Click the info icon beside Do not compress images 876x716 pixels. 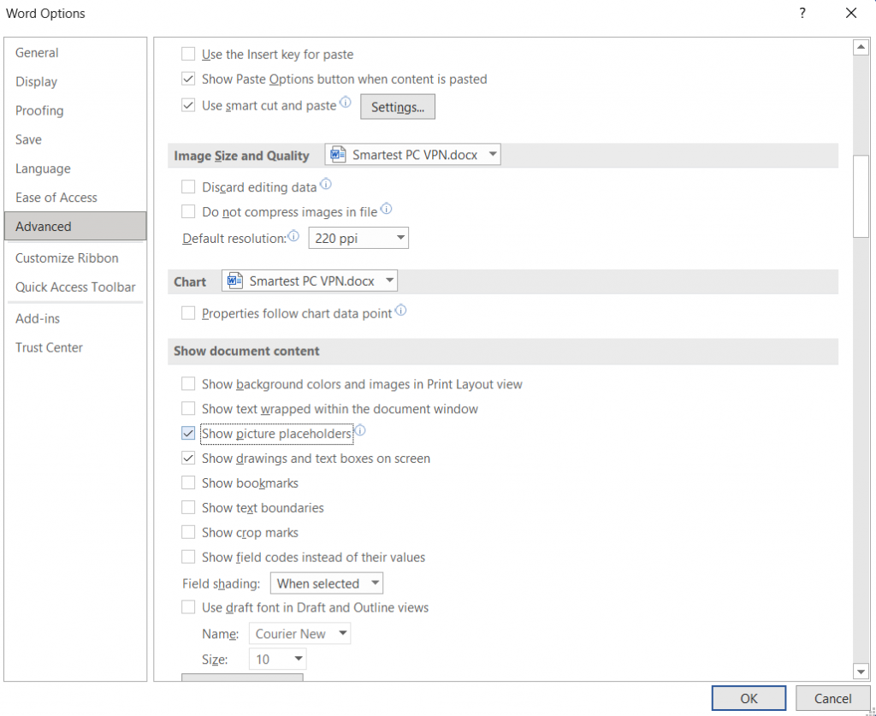tap(386, 208)
